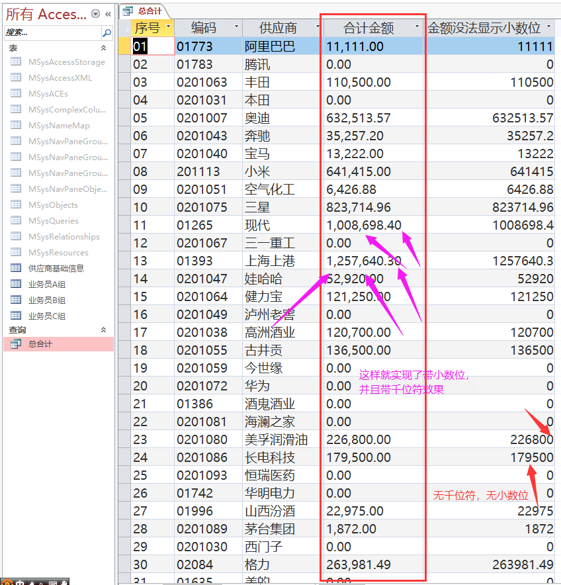The height and width of the screenshot is (585, 561).
Task: Click the navigation pane search field
Action: 53,33
